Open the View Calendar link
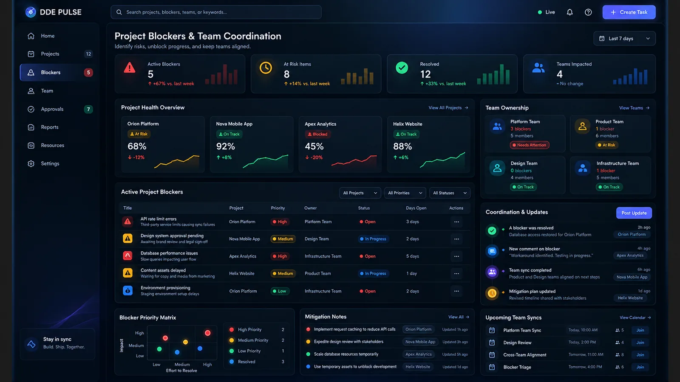The height and width of the screenshot is (382, 680). click(635, 317)
